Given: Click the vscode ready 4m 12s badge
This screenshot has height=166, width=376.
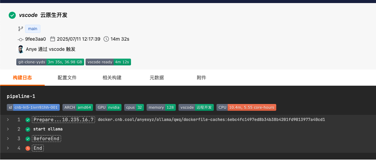Looking at the screenshot, I should click(x=108, y=62).
